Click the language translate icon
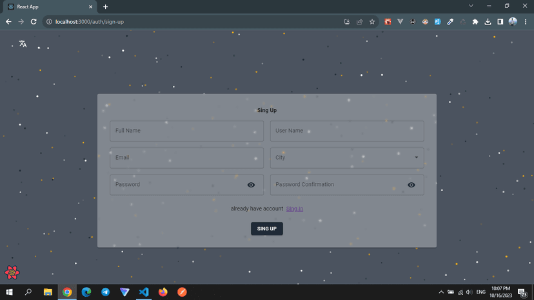The height and width of the screenshot is (300, 534). pyautogui.click(x=23, y=44)
